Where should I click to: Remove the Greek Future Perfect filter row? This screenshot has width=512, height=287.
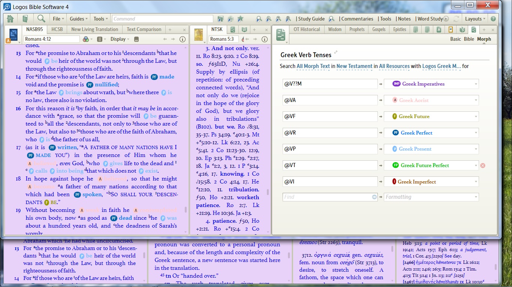click(x=483, y=166)
